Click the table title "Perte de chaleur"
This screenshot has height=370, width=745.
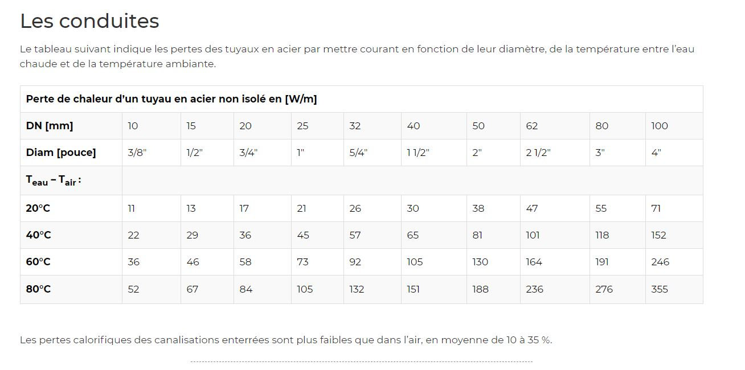(x=171, y=99)
